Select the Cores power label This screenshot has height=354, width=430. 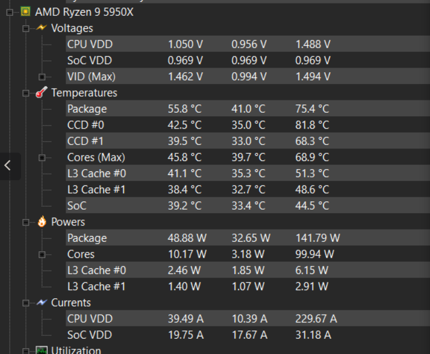81,254
